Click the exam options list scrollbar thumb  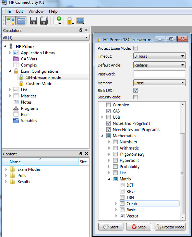[x=183, y=174]
